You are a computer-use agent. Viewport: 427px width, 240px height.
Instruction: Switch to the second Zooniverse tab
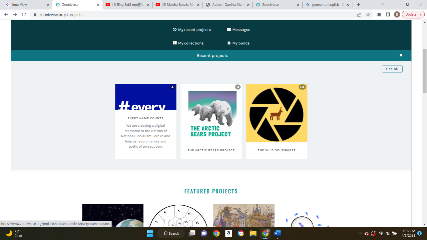coord(278,5)
